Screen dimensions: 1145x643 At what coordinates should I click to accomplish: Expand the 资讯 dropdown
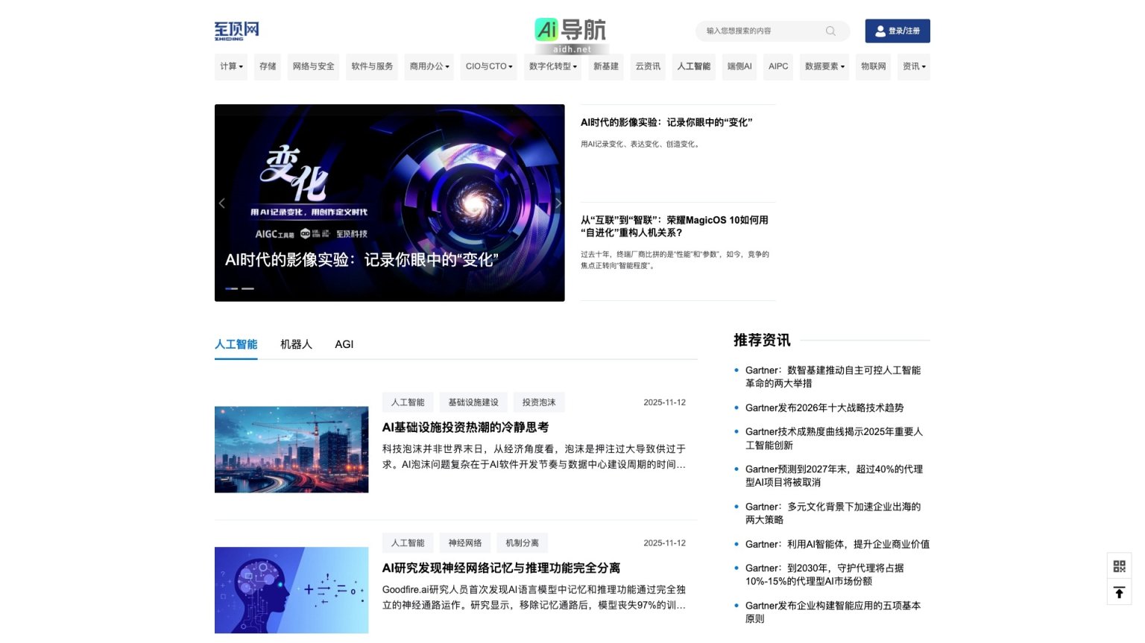pos(913,66)
